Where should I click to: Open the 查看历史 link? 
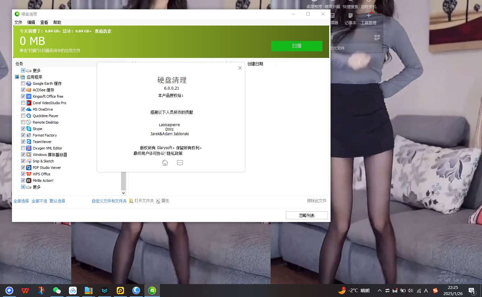pyautogui.click(x=103, y=31)
